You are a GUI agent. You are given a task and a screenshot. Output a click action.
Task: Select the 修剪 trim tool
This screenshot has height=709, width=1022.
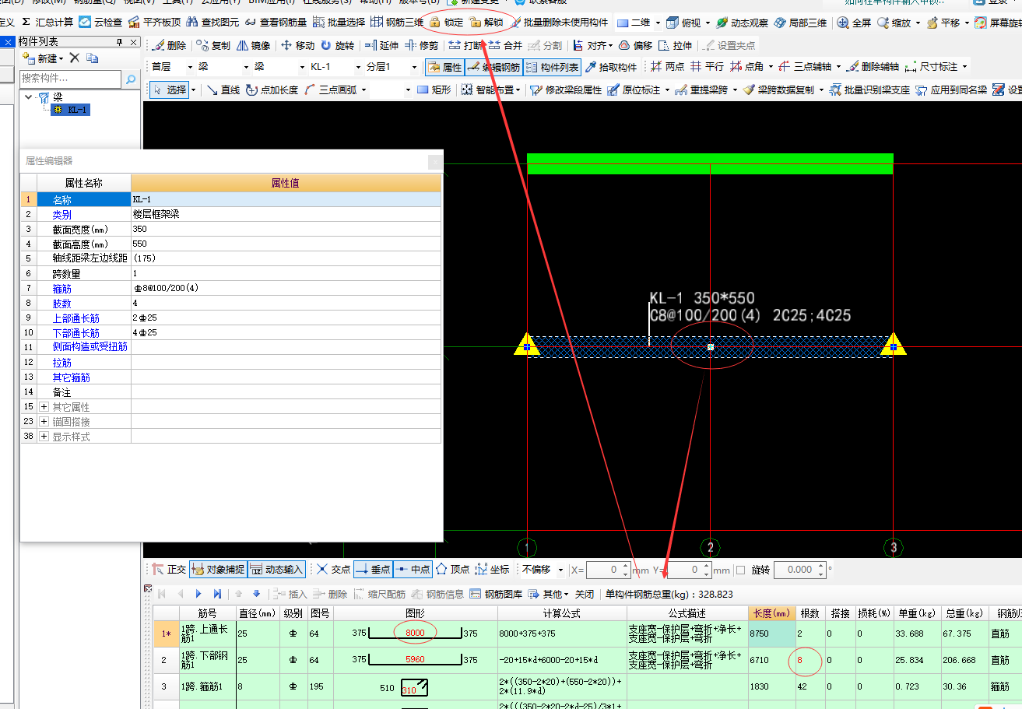click(x=421, y=46)
